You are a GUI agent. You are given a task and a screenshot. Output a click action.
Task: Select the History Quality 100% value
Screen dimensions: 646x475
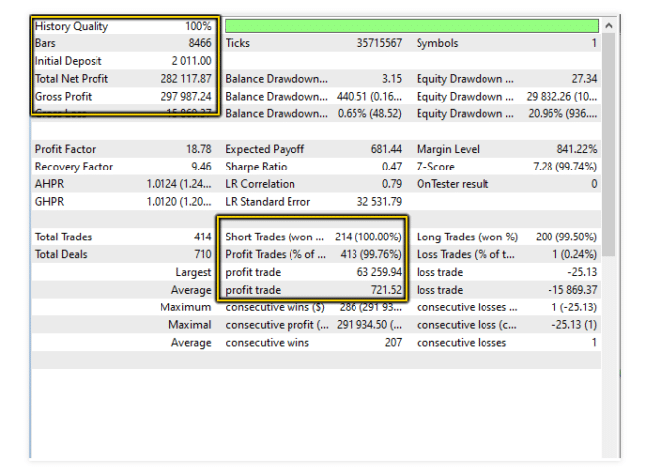[x=197, y=26]
